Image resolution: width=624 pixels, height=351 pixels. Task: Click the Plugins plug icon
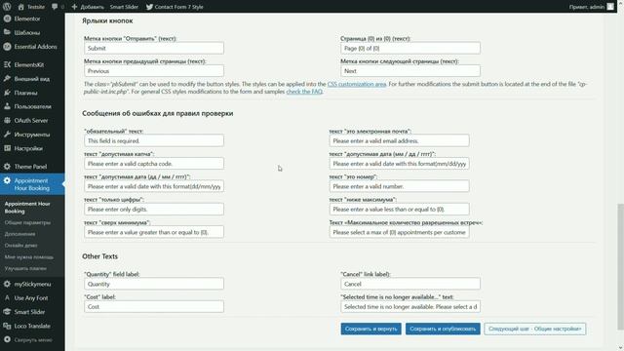pyautogui.click(x=7, y=93)
